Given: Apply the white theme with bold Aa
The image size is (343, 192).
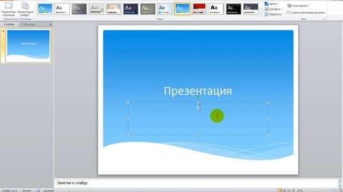Looking at the screenshot, I should 217,9.
